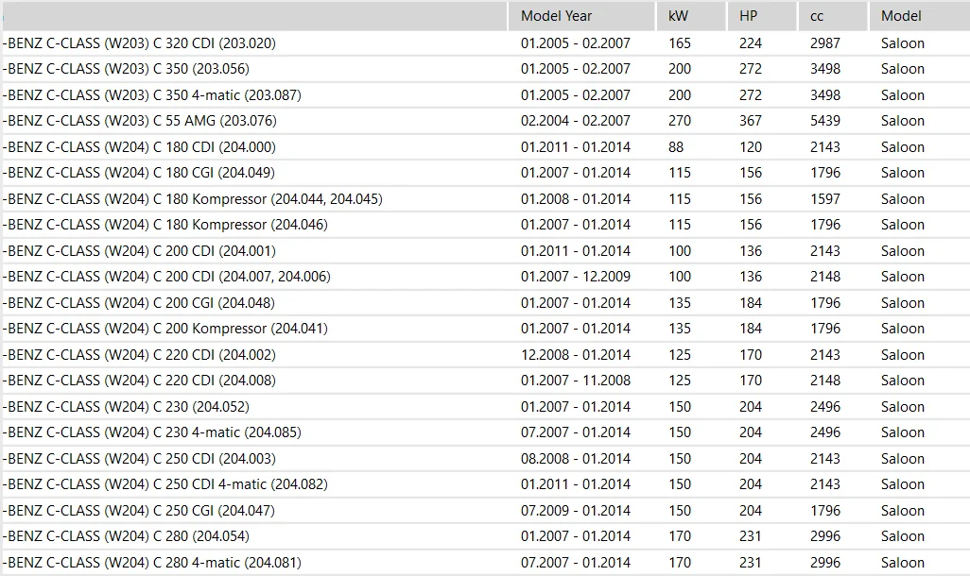Screen dimensions: 970x576
Task: Select row C 320 CDI (203.020)
Action: (x=485, y=43)
